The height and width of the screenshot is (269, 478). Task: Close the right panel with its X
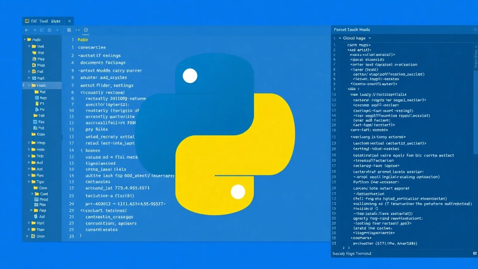tap(475, 30)
